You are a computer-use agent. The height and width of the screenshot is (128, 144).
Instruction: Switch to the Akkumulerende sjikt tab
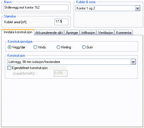[x=49, y=33]
